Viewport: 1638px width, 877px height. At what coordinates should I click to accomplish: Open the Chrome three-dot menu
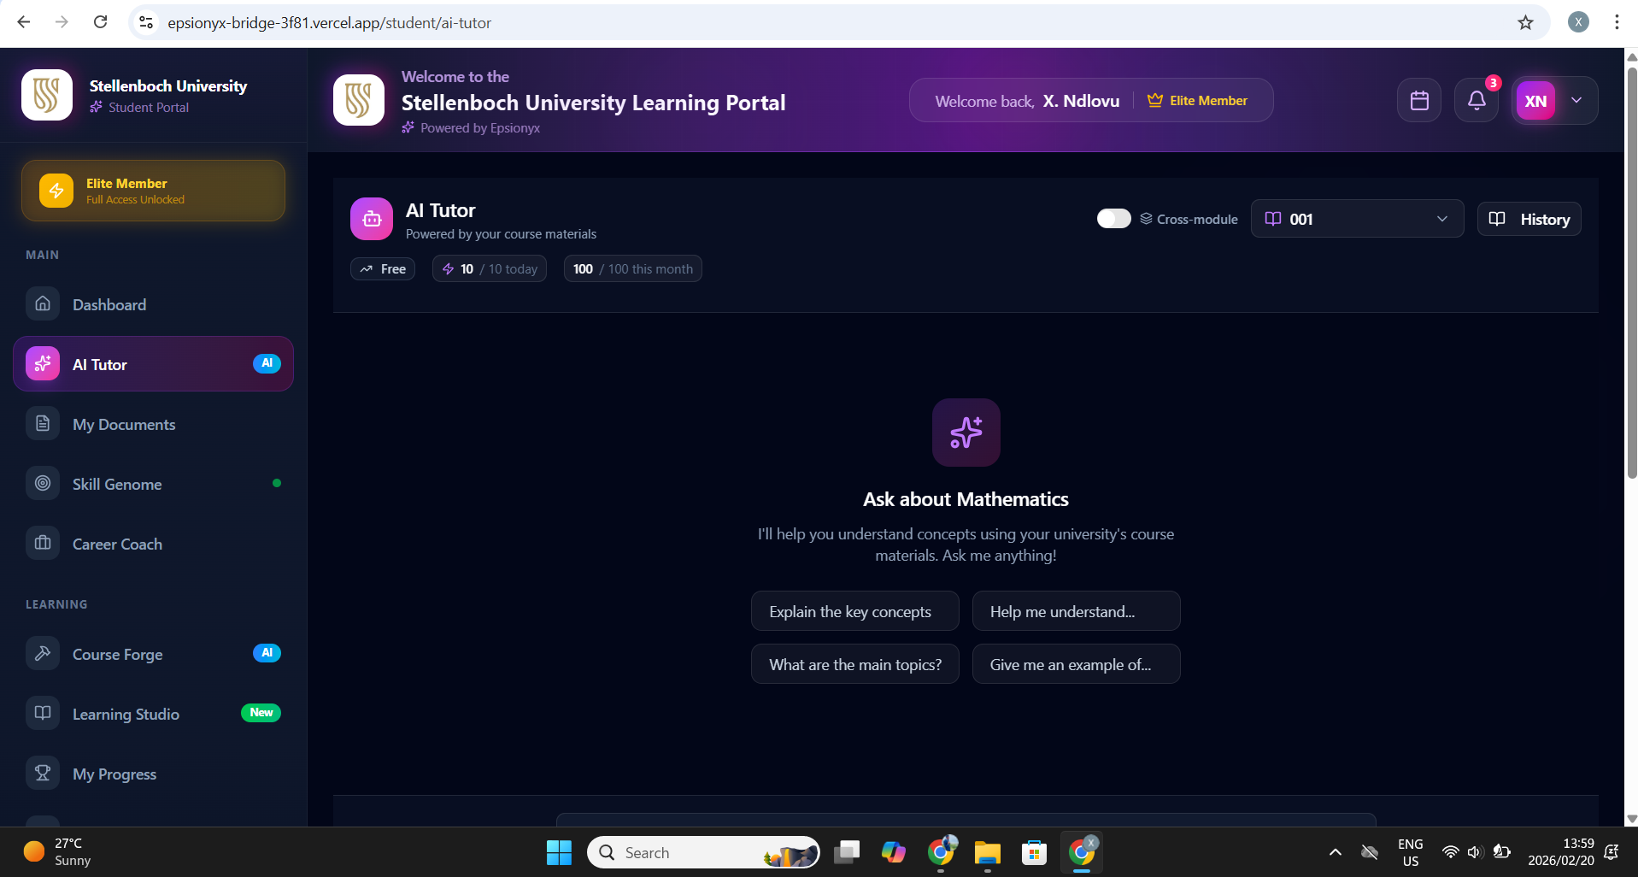point(1617,22)
